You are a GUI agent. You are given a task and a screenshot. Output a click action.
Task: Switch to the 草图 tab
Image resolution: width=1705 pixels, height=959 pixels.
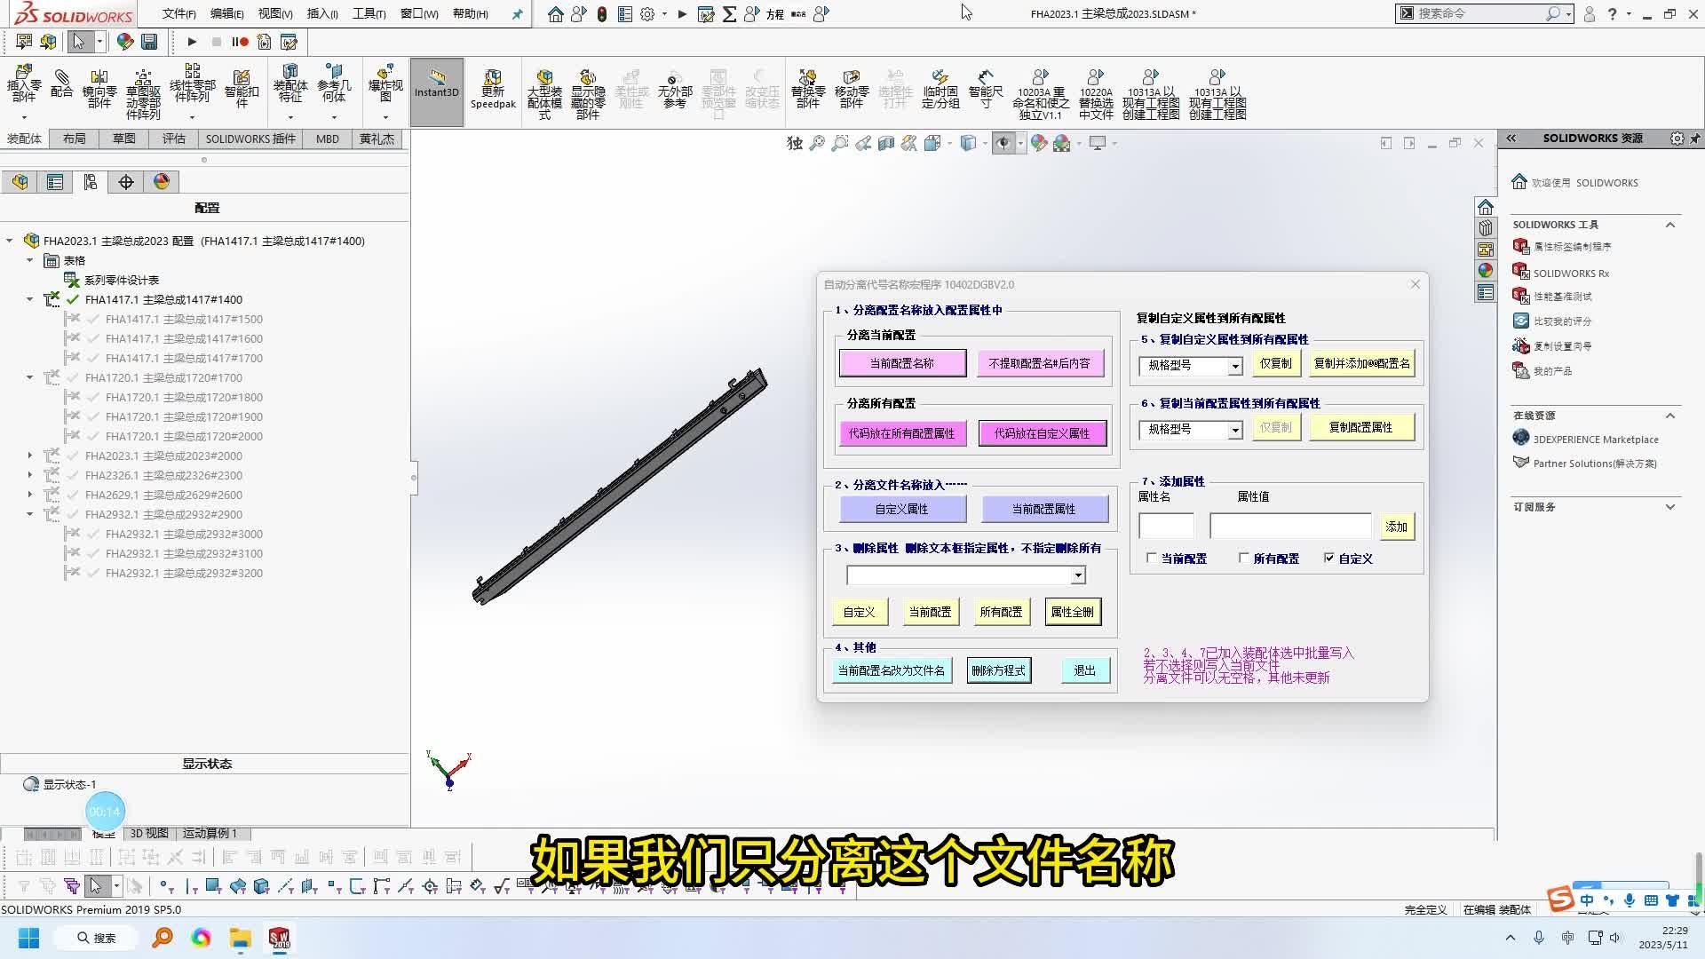click(123, 139)
